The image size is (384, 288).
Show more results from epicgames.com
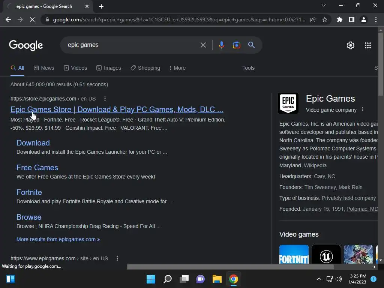coord(58,239)
